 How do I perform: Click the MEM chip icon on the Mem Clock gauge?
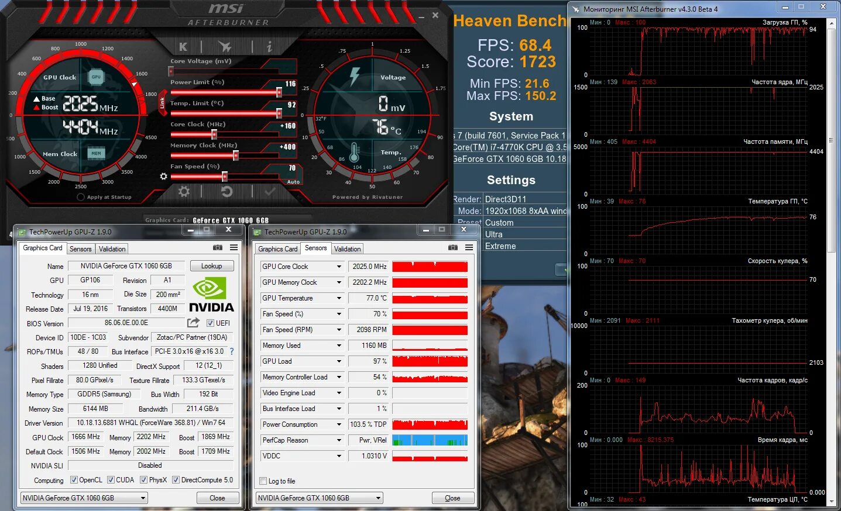[96, 153]
